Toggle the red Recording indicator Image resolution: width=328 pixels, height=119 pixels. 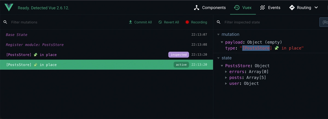[187, 22]
